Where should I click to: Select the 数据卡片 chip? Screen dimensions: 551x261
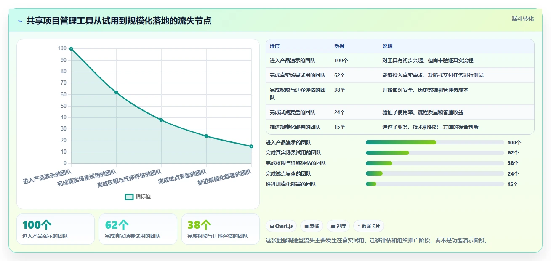tap(369, 226)
